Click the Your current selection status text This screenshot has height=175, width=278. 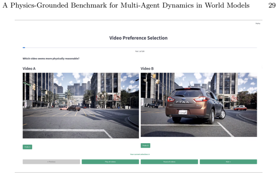click(140, 154)
